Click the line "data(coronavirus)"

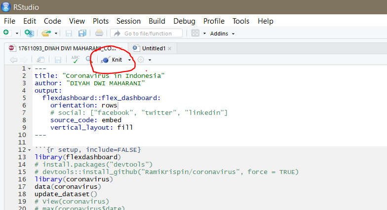pos(68,186)
